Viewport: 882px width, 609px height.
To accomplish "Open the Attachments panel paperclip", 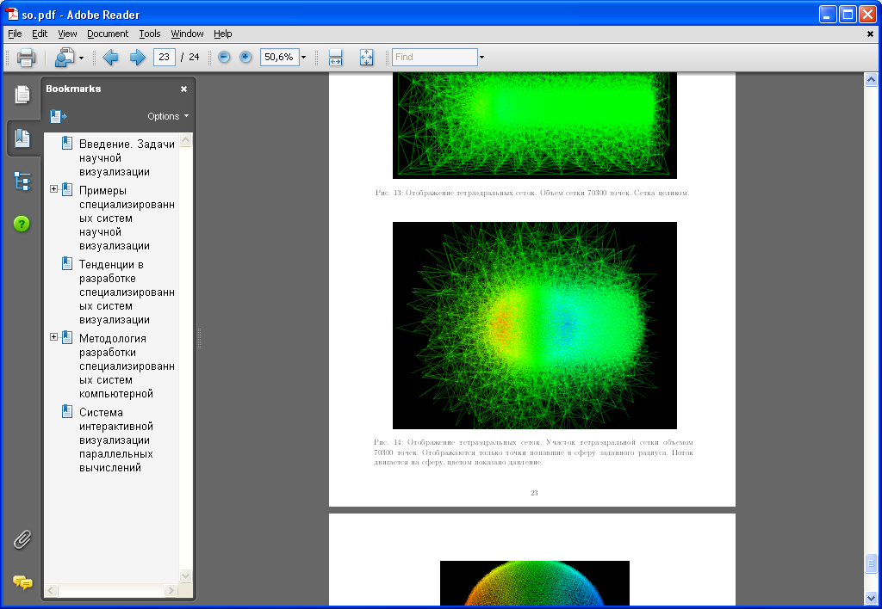I will point(22,539).
